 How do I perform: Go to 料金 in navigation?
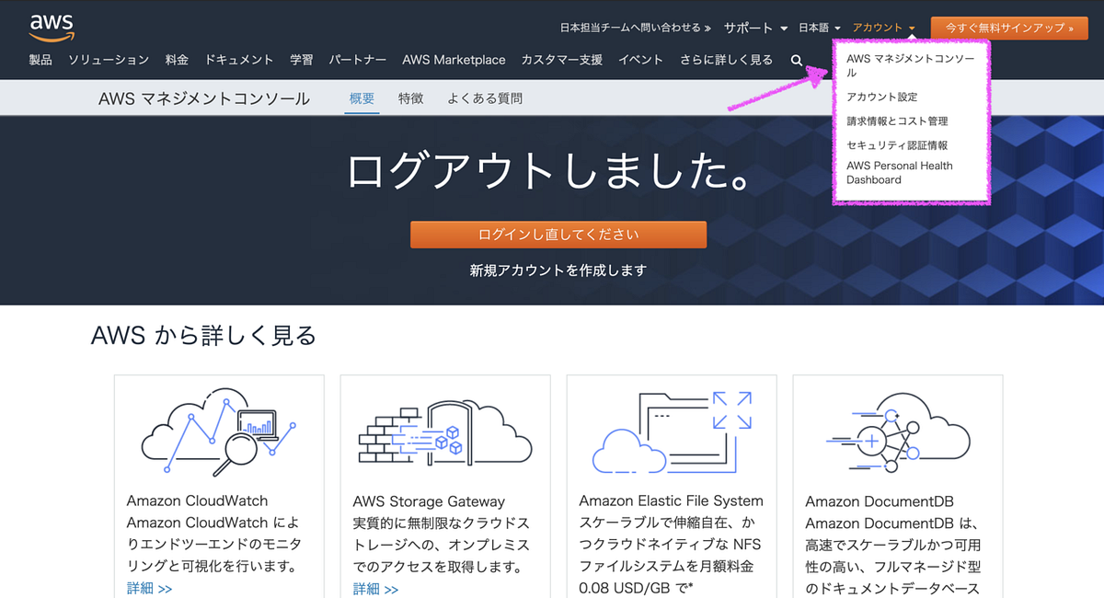click(177, 60)
